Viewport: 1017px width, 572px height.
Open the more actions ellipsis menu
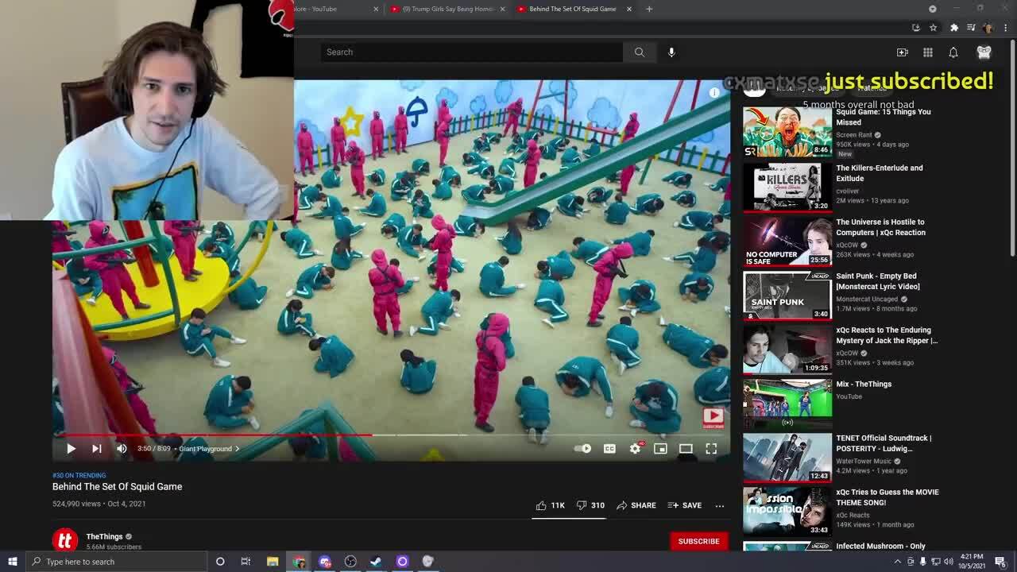point(719,505)
